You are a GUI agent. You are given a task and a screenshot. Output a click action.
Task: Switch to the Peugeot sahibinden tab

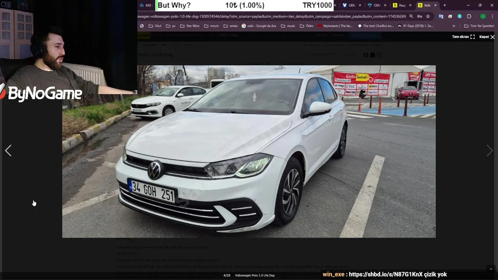[400, 5]
